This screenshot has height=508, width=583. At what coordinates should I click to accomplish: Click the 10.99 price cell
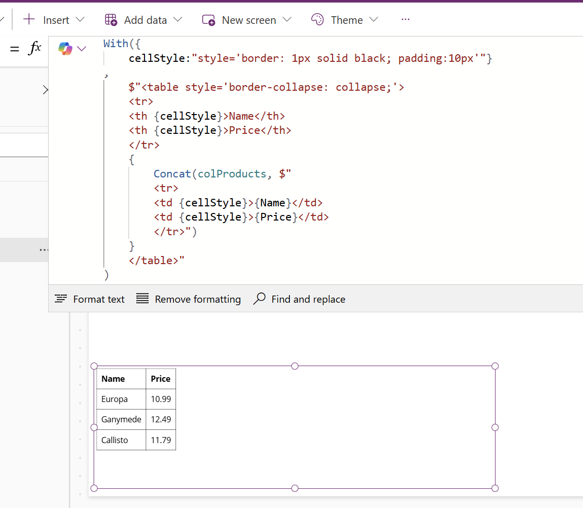pyautogui.click(x=161, y=400)
